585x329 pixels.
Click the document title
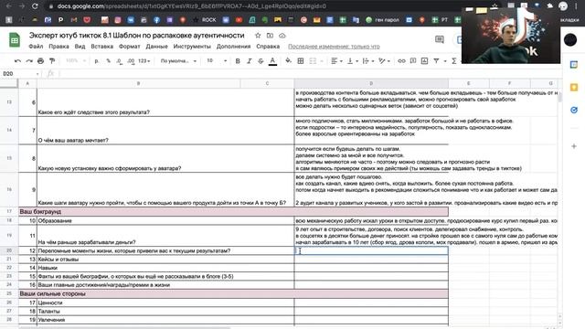coord(137,36)
